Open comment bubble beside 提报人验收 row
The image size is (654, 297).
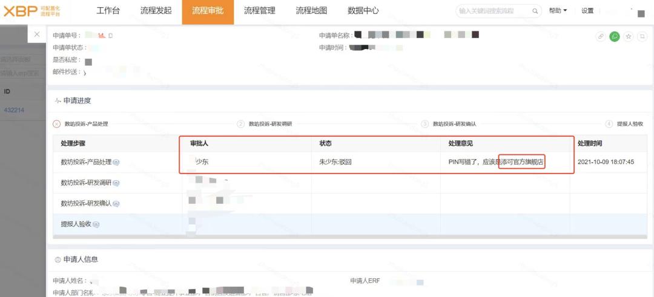[96, 224]
